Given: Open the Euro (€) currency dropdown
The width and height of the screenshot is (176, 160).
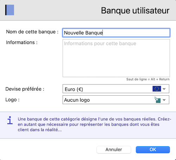Looking at the screenshot, I should [x=116, y=89].
